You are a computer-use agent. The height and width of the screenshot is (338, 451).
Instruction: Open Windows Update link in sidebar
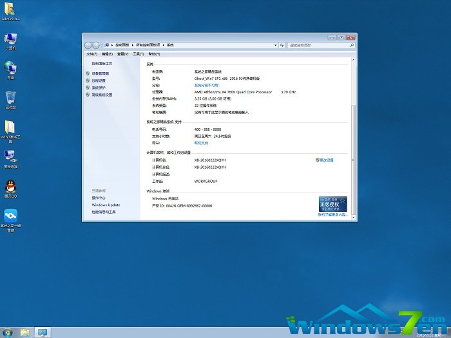pyautogui.click(x=106, y=205)
